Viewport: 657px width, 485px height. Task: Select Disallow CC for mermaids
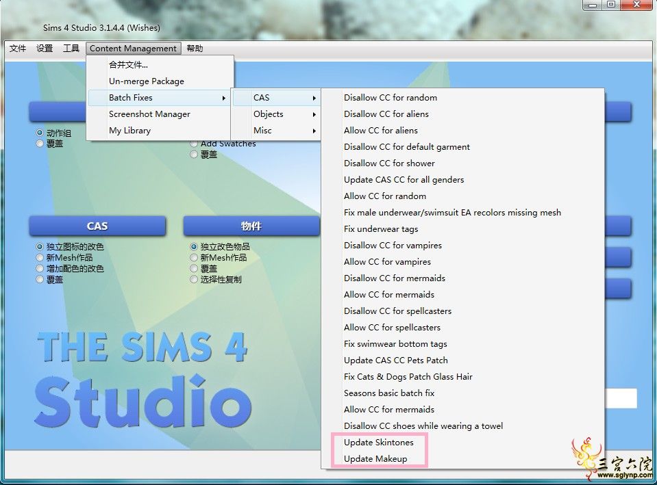463,278
